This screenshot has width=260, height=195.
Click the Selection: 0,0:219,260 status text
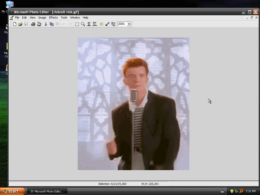click(x=112, y=184)
